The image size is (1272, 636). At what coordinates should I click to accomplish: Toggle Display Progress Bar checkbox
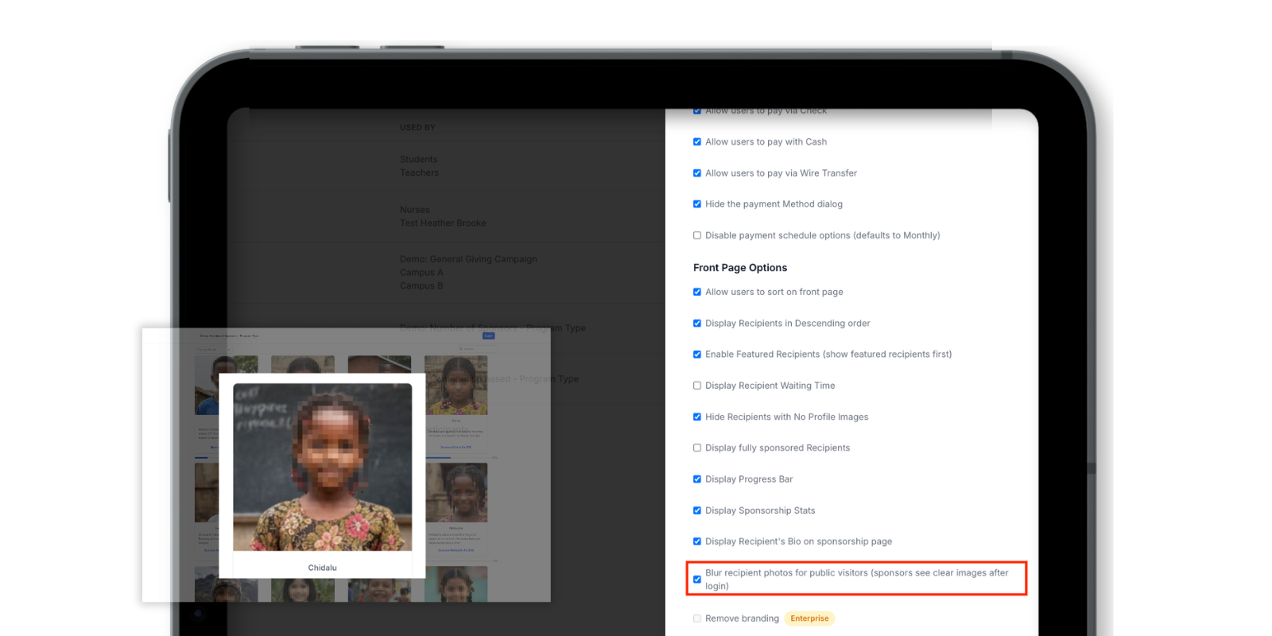[x=697, y=479]
